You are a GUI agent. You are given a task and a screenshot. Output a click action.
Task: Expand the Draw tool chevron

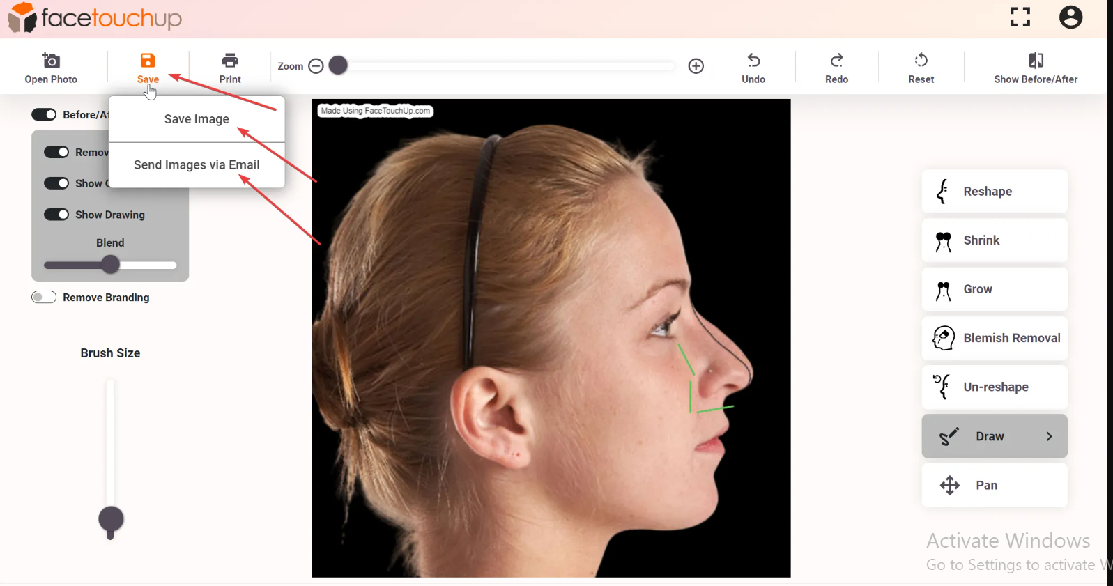point(1049,437)
